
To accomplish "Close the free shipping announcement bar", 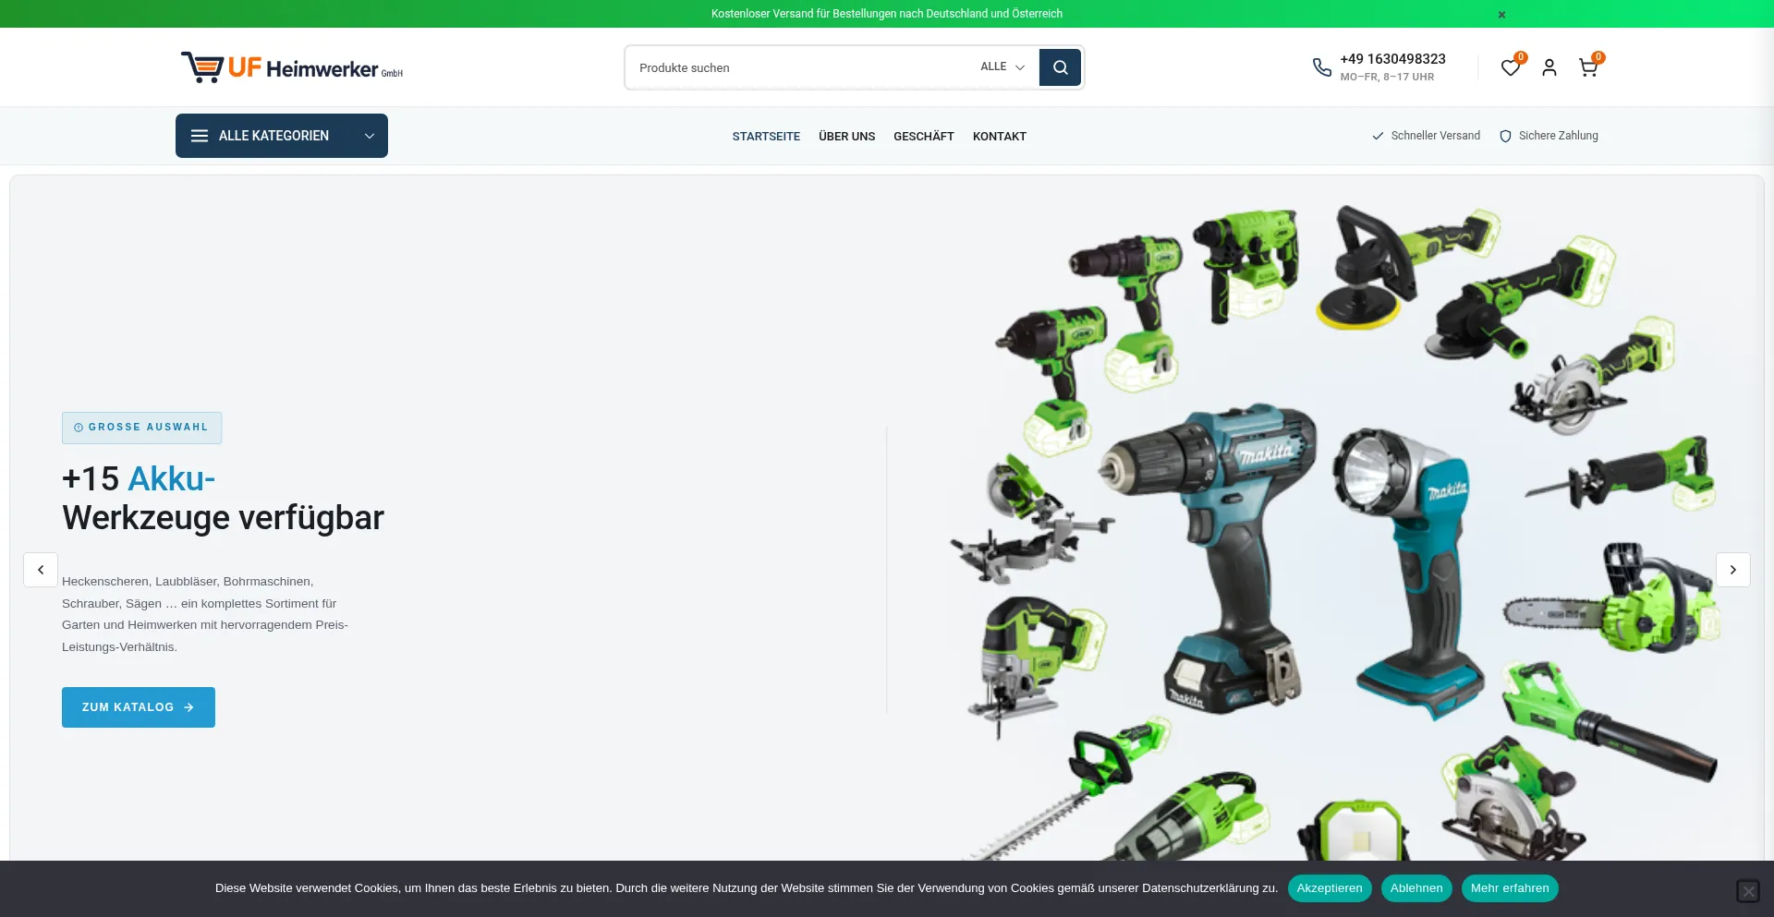I will pyautogui.click(x=1501, y=15).
